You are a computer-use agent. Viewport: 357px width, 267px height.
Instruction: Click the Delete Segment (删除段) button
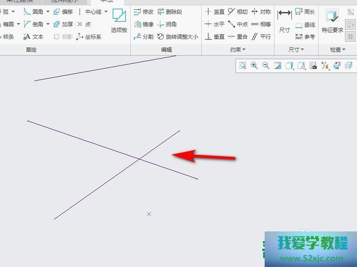170,12
